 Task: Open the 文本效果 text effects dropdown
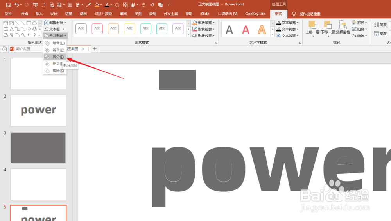click(287, 36)
